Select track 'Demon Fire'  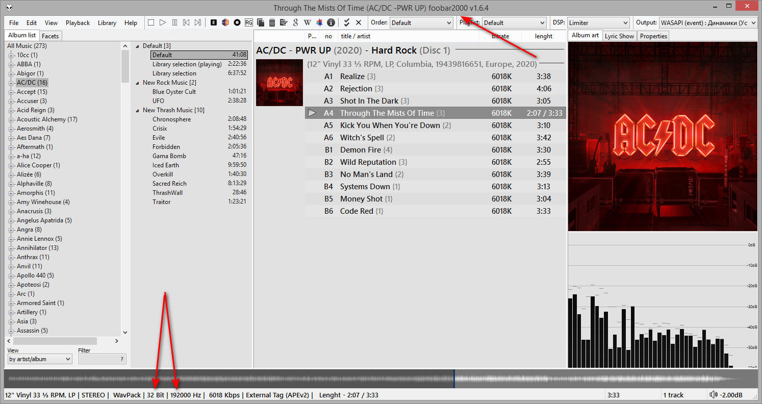point(435,150)
